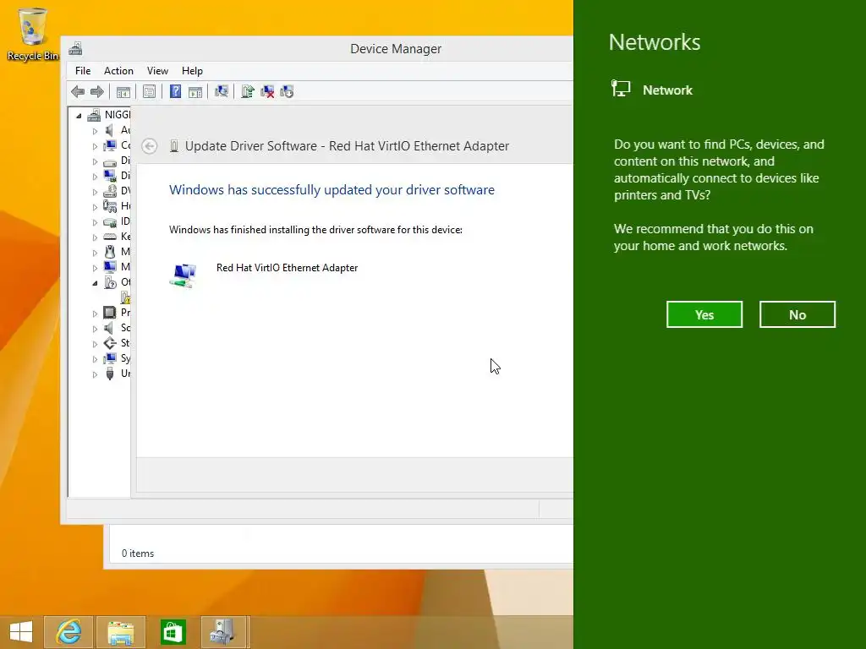The height and width of the screenshot is (649, 866).
Task: Switch to Device Manager taskbar button
Action: pyautogui.click(x=225, y=632)
